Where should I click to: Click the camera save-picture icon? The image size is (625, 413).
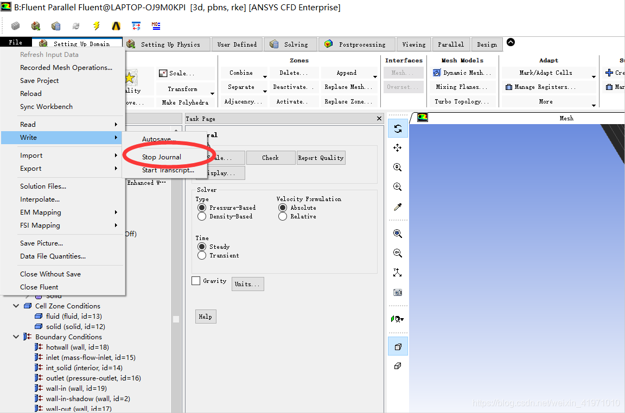tap(398, 292)
